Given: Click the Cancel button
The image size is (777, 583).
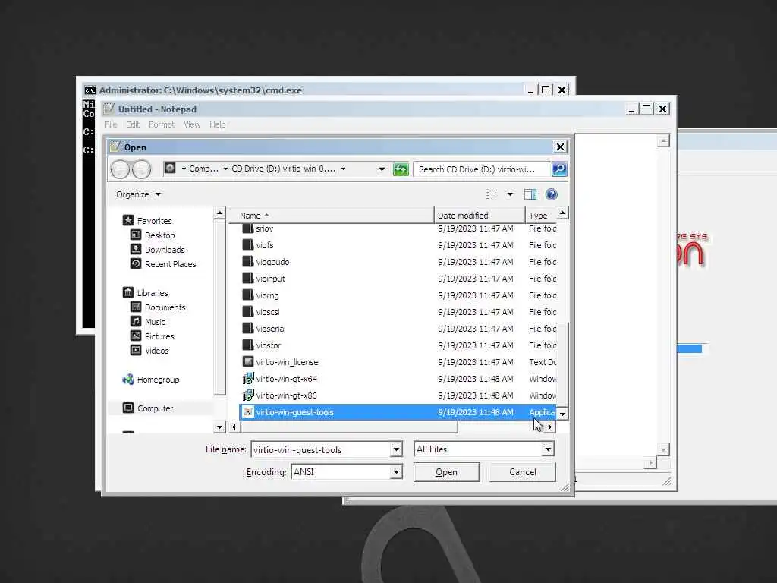Looking at the screenshot, I should [x=522, y=472].
